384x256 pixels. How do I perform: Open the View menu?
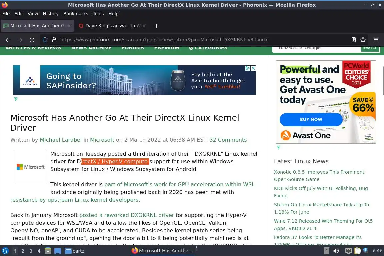coord(33,14)
